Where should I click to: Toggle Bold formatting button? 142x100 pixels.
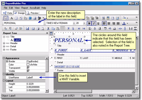89,24
